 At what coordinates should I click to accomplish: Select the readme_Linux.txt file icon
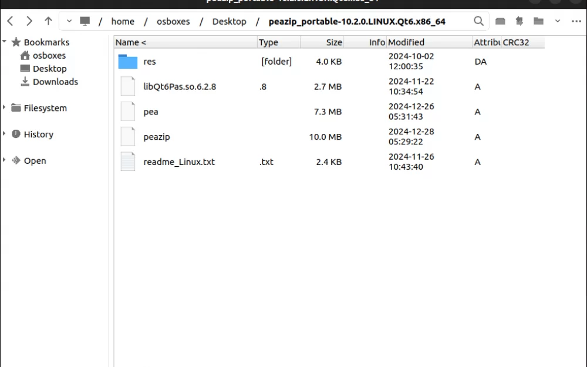tap(127, 162)
